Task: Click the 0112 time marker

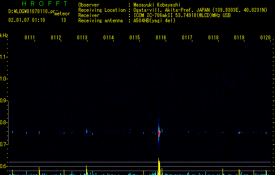Action: [56, 38]
